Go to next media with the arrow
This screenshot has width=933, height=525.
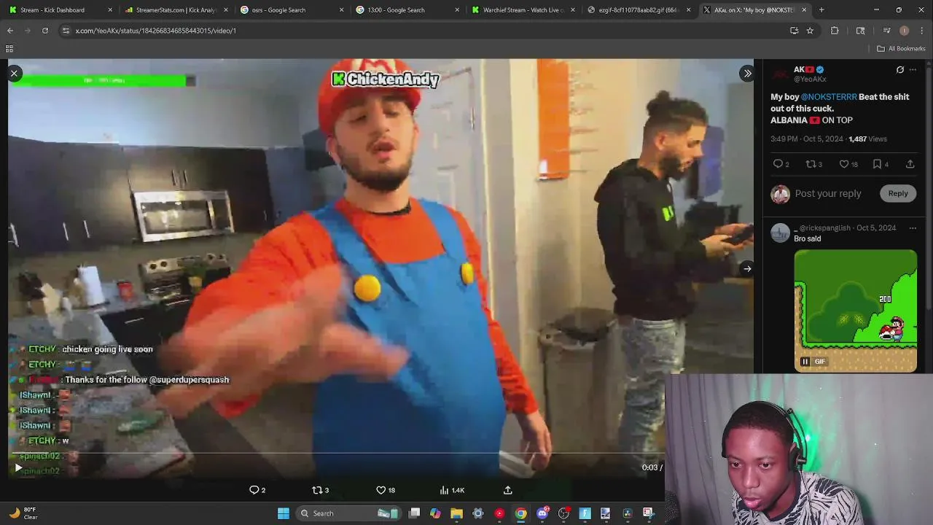pyautogui.click(x=747, y=268)
